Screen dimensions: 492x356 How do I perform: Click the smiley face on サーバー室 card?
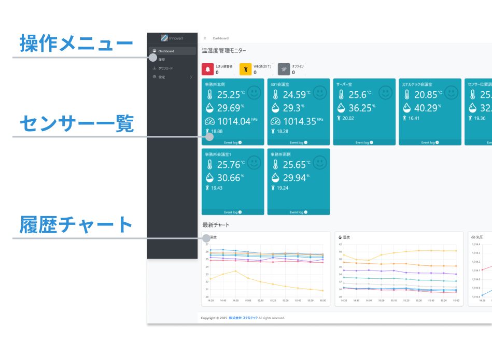[x=385, y=93]
